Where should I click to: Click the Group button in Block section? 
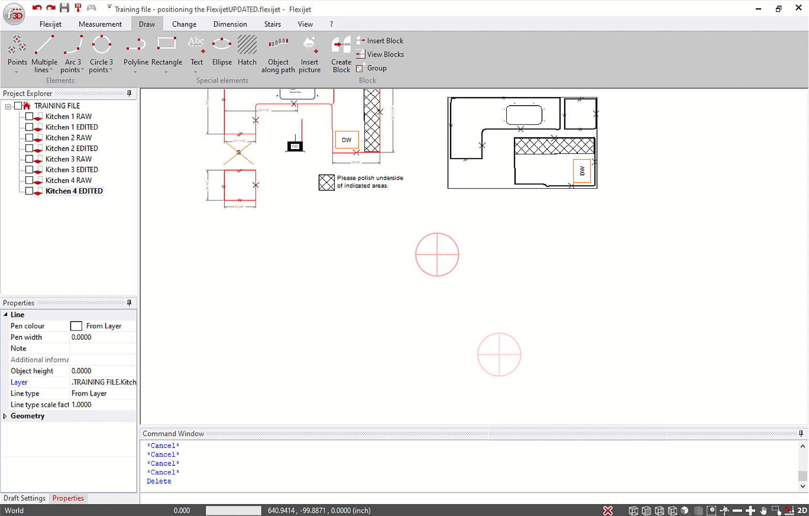tap(372, 68)
